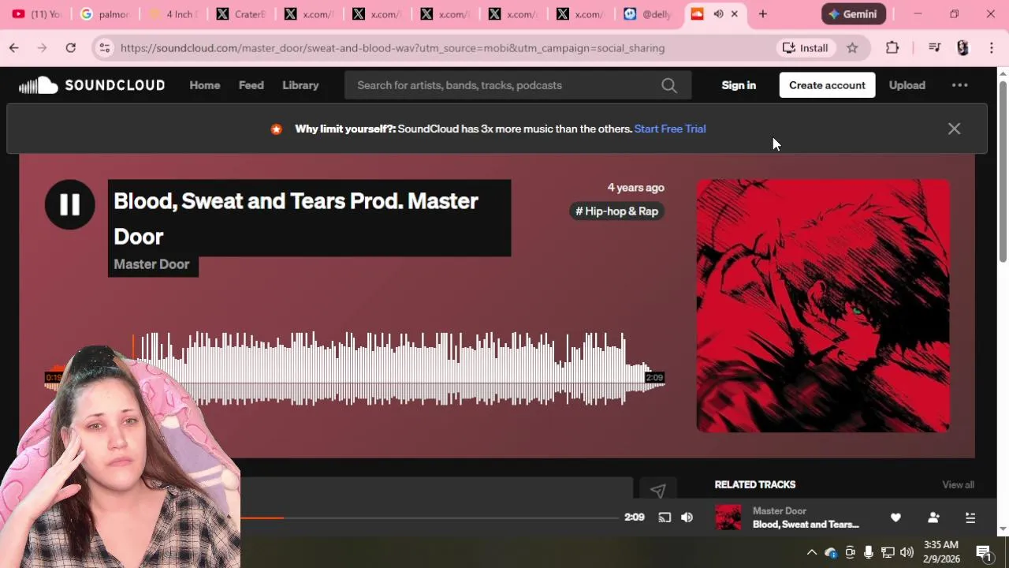The width and height of the screenshot is (1009, 568).
Task: Open a new browser tab
Action: tap(762, 14)
